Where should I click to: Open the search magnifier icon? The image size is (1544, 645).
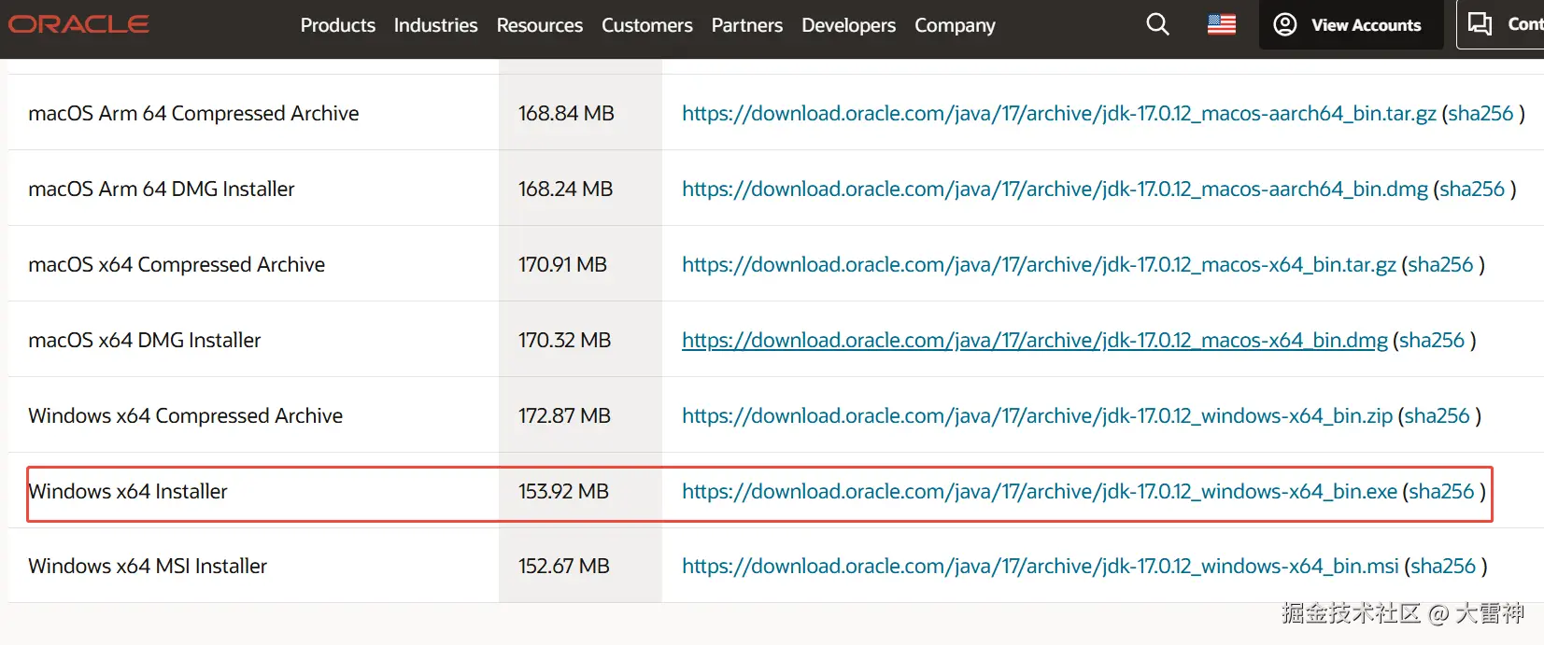[1157, 24]
